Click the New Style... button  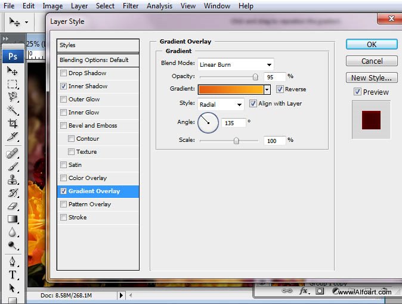[372, 77]
